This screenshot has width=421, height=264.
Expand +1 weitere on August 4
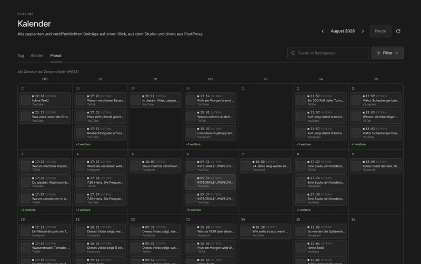[83, 210]
